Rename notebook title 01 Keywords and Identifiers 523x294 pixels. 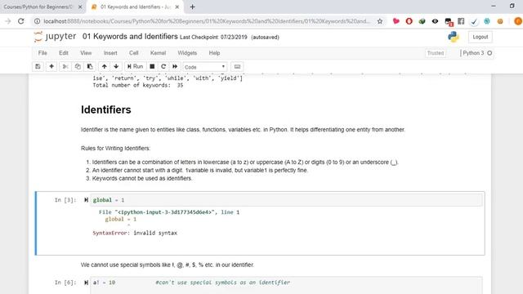pos(130,36)
